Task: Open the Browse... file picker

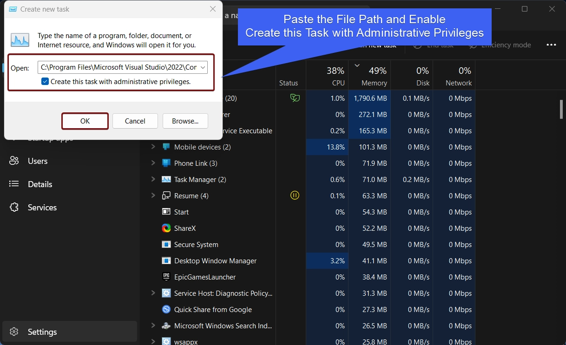Action: point(185,121)
